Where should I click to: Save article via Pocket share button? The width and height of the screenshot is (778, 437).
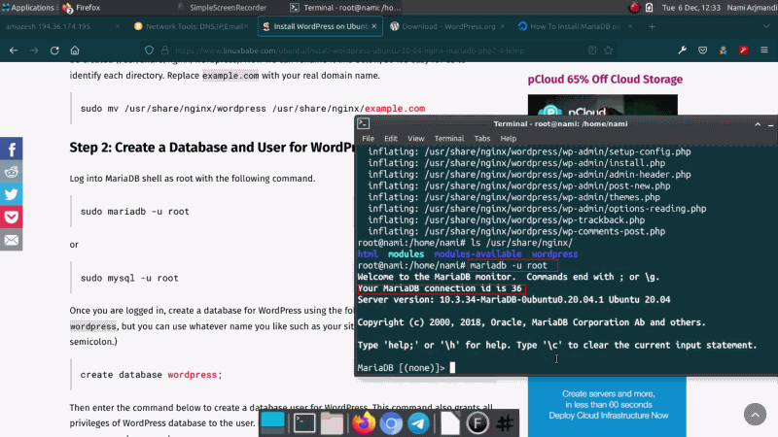point(12,217)
